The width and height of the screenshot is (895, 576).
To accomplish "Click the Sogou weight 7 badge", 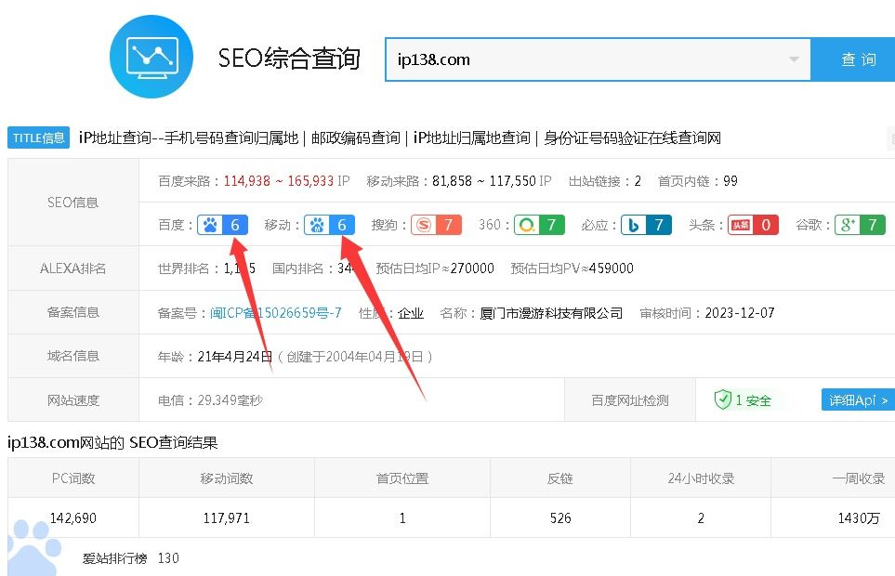I will [436, 225].
